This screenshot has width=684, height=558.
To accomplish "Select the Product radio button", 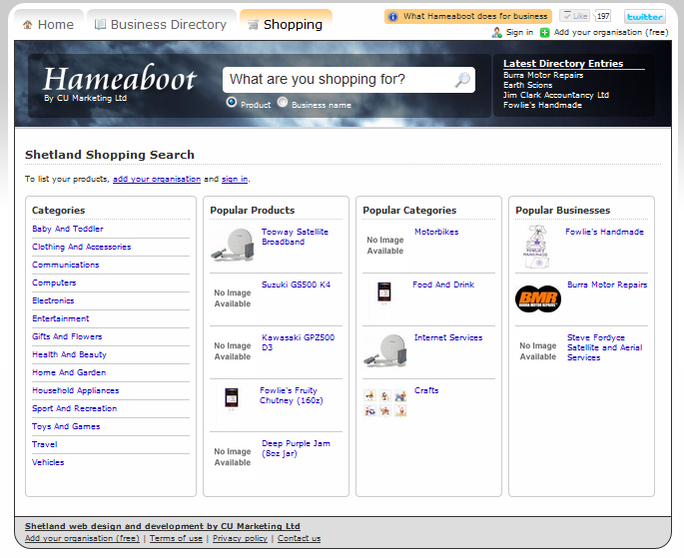I will (x=232, y=102).
